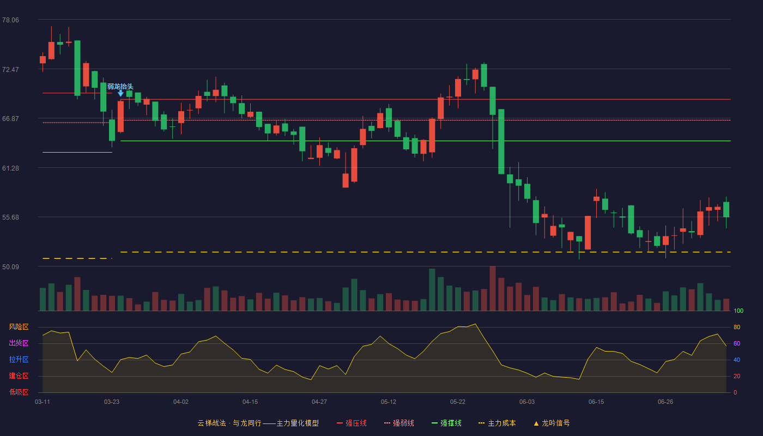The width and height of the screenshot is (763, 436).
Task: Click the 06-15 date axis label
Action: click(596, 402)
